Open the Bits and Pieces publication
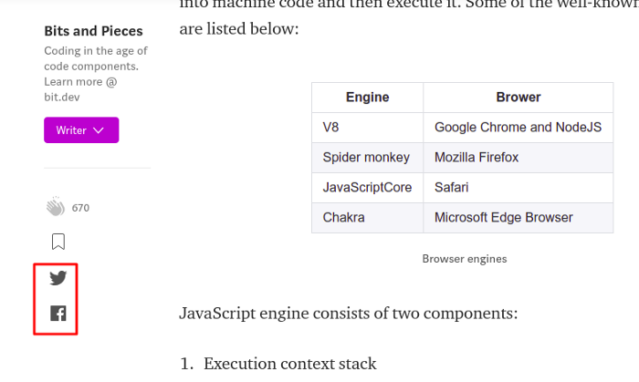The height and width of the screenshot is (382, 639). pyautogui.click(x=93, y=31)
